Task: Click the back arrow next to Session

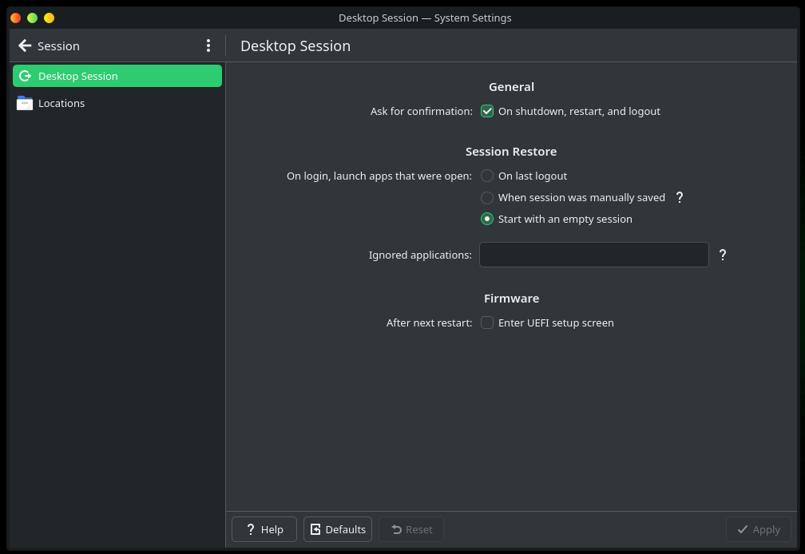Action: click(25, 46)
